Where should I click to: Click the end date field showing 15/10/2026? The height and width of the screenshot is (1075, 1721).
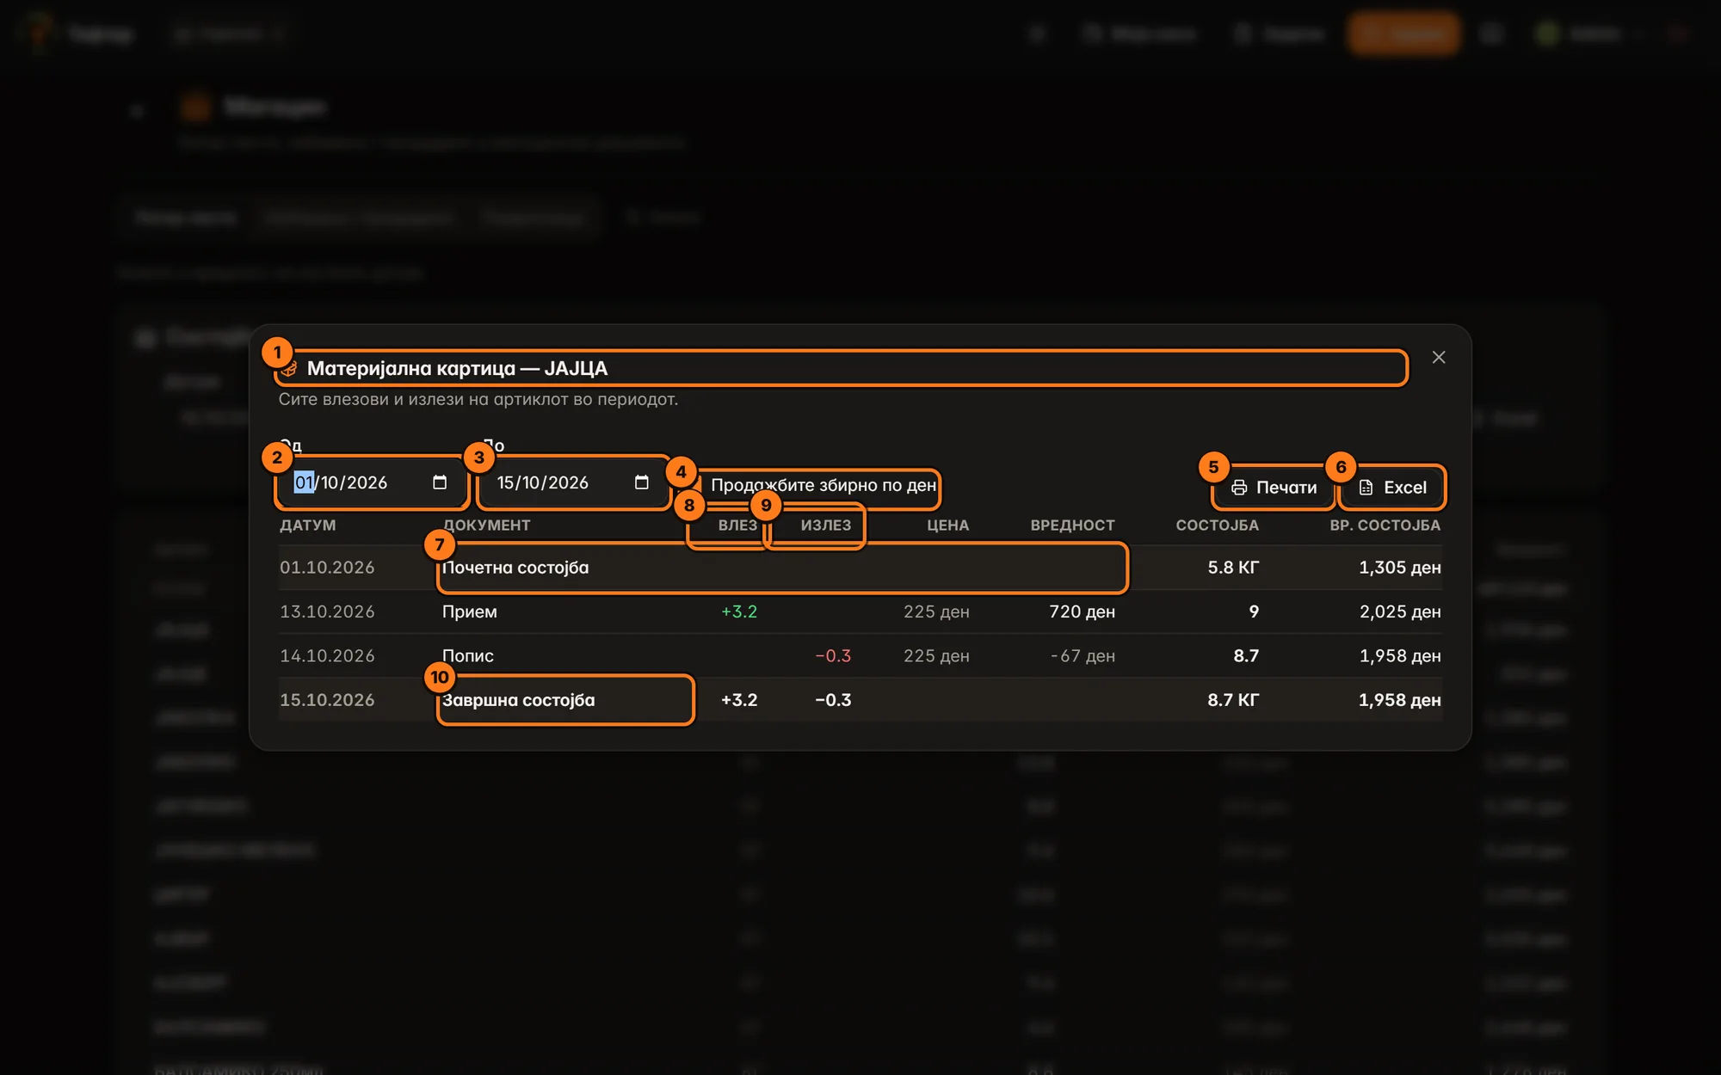coord(573,482)
